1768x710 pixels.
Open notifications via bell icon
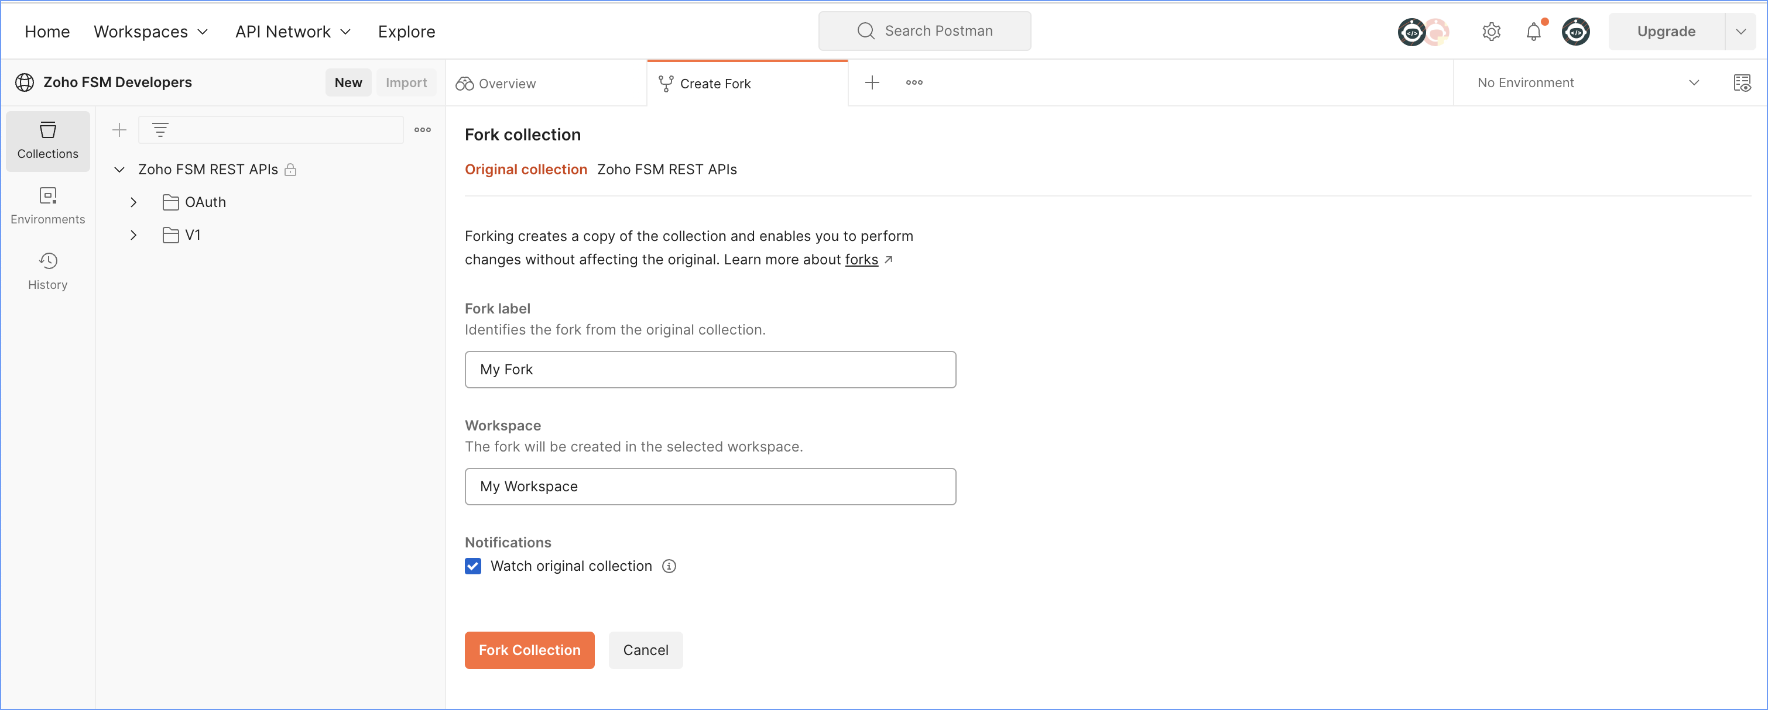(1533, 31)
